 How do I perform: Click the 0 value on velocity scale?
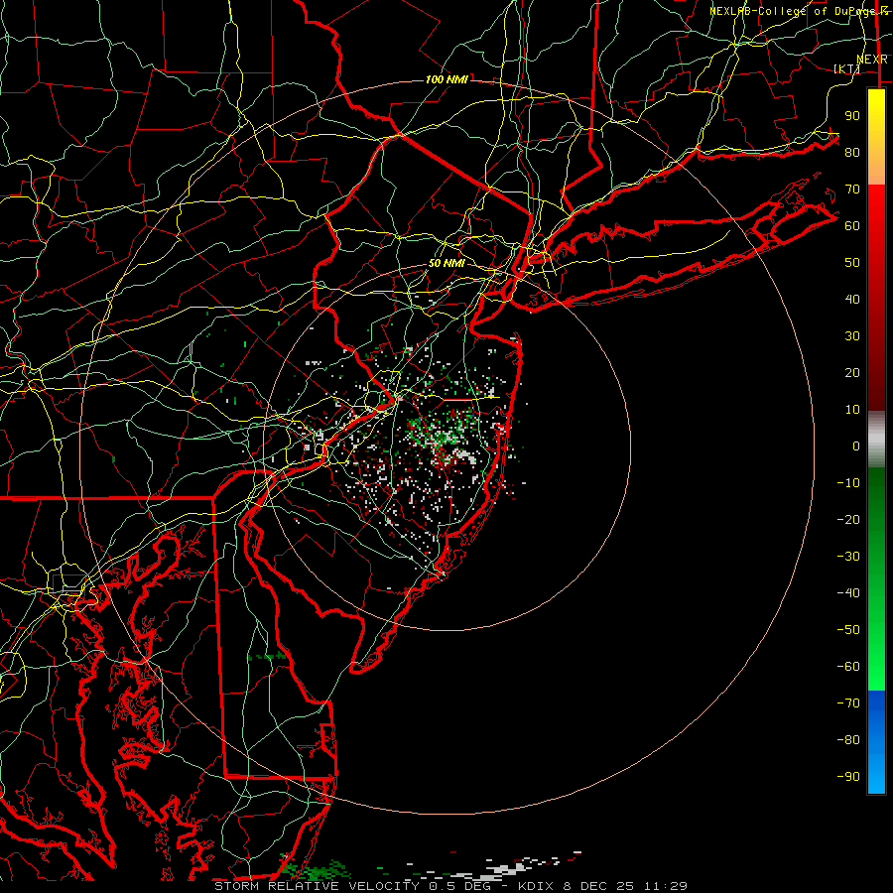pyautogui.click(x=856, y=446)
